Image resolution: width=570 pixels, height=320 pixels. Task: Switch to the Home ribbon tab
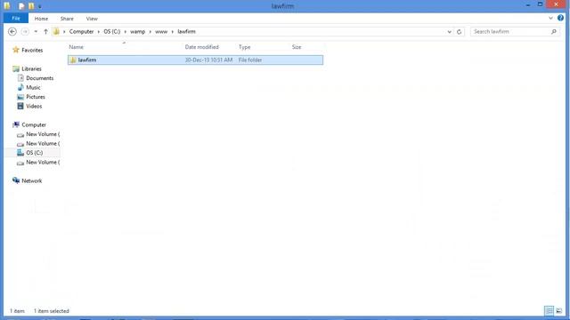coord(41,19)
